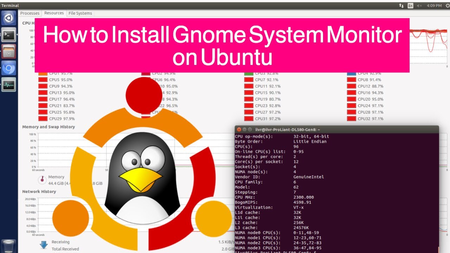Launch Terminal from the dock
The image size is (450, 253).
(x=9, y=34)
